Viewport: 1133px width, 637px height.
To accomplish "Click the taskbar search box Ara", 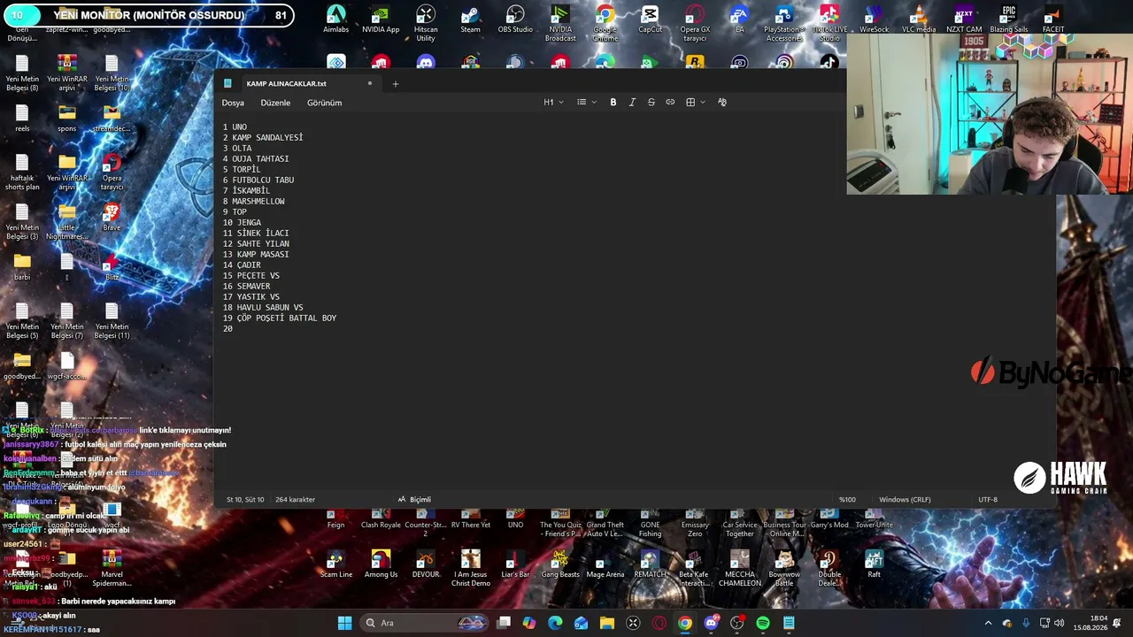I will point(426,623).
